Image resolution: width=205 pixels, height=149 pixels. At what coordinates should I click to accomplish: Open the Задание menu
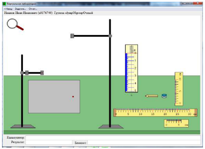[20, 9]
